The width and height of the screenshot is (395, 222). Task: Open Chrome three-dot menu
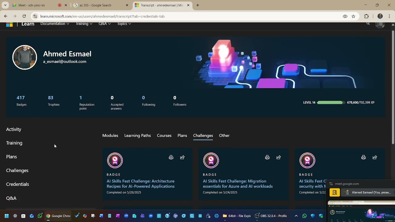click(x=390, y=16)
